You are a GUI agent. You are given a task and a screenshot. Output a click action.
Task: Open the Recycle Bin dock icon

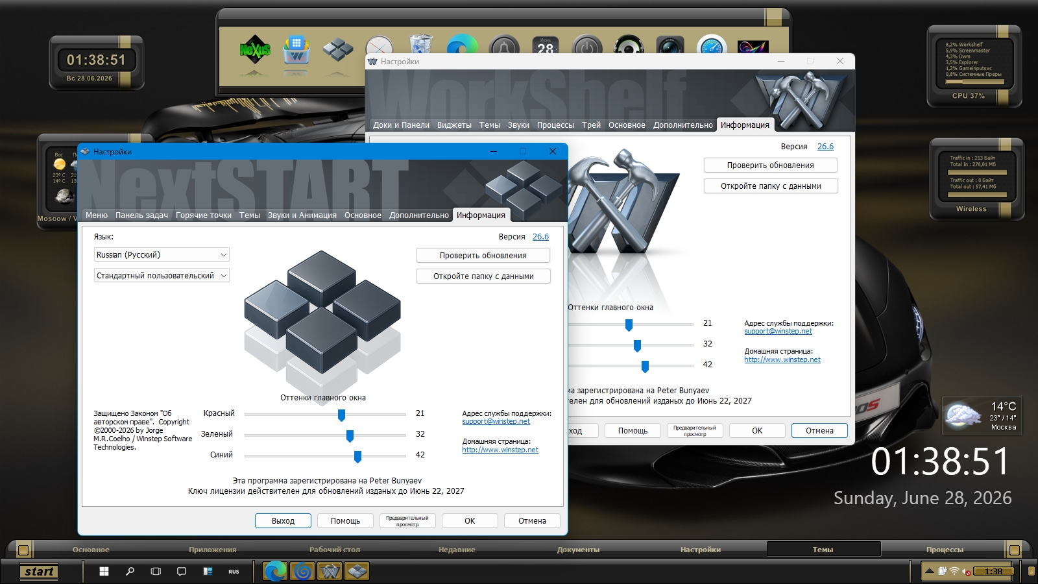click(x=420, y=44)
